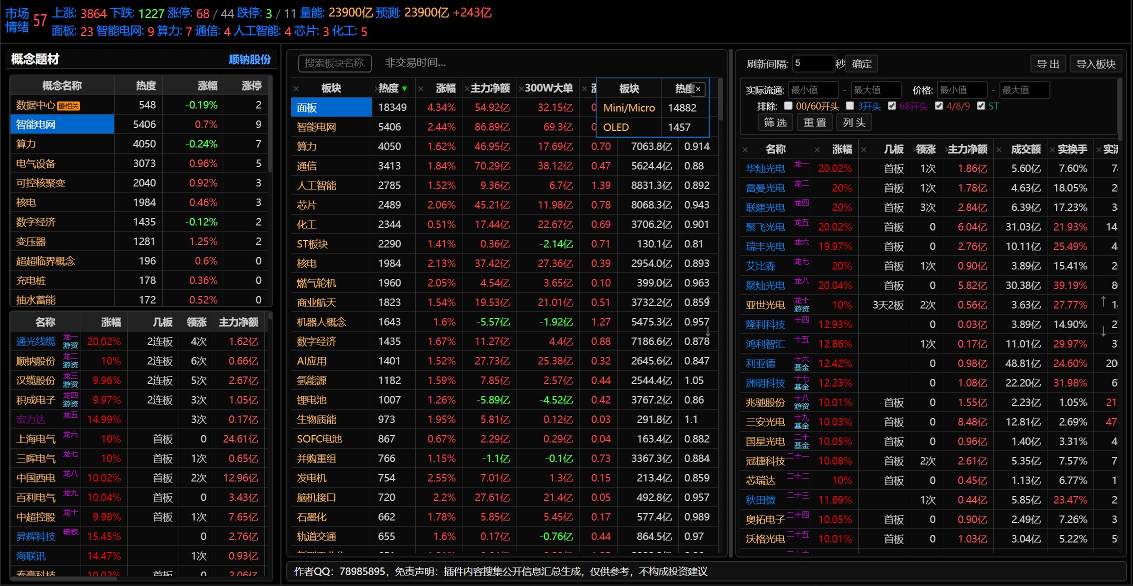The width and height of the screenshot is (1133, 586).
Task: Open the stock 中国西电
Action: click(36, 478)
